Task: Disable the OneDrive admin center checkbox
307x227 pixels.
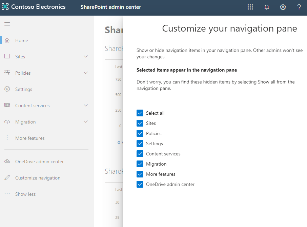Action: pos(140,184)
